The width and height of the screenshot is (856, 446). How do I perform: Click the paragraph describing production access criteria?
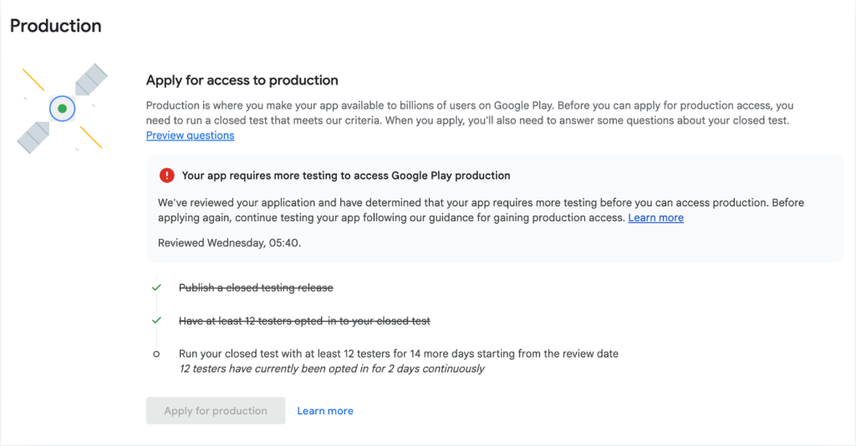click(469, 113)
